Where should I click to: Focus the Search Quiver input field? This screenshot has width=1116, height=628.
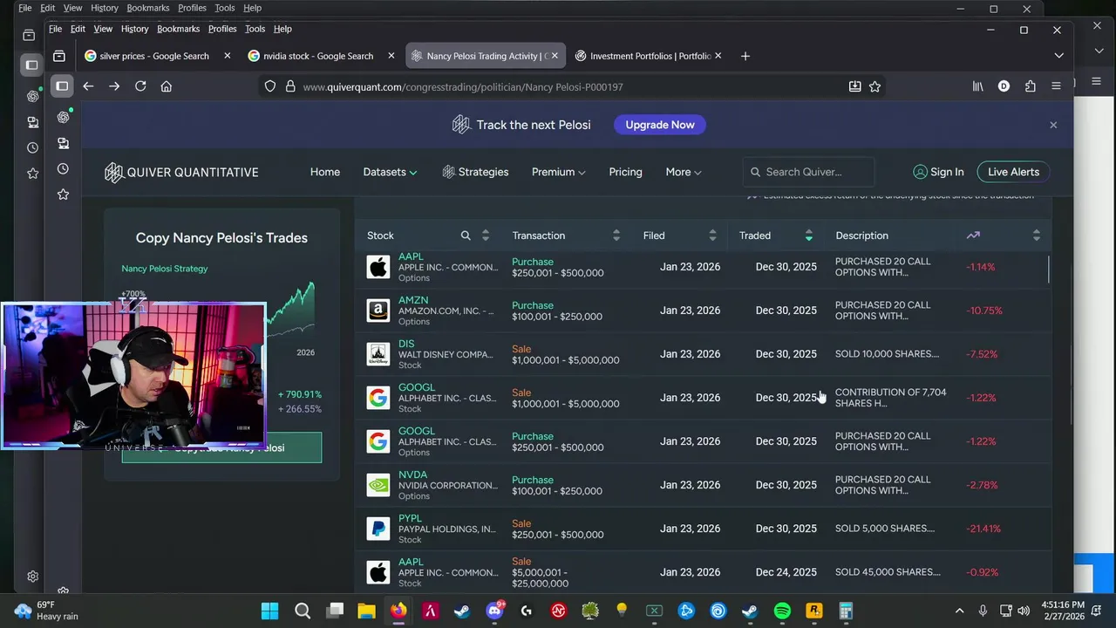click(808, 172)
